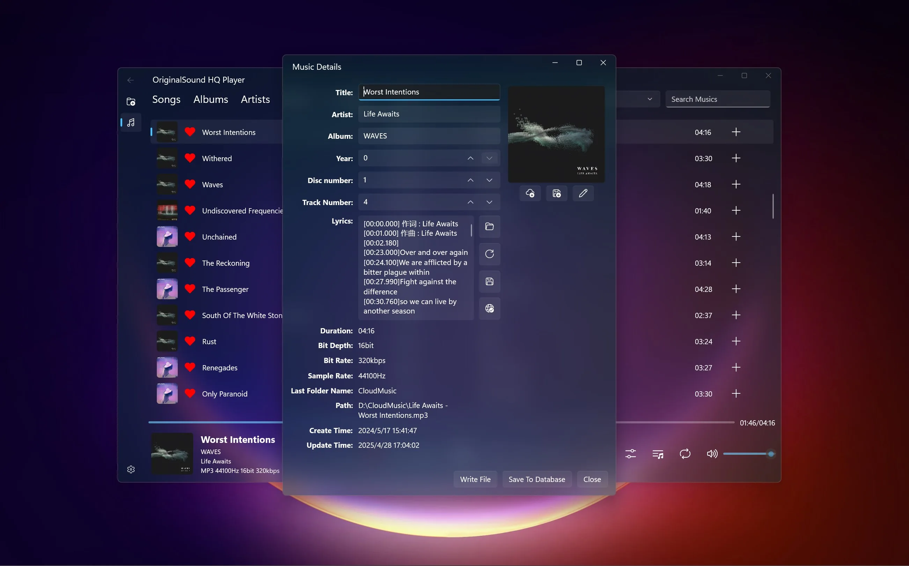Add The Passenger with plus icon
This screenshot has height=566, width=909.
click(736, 289)
